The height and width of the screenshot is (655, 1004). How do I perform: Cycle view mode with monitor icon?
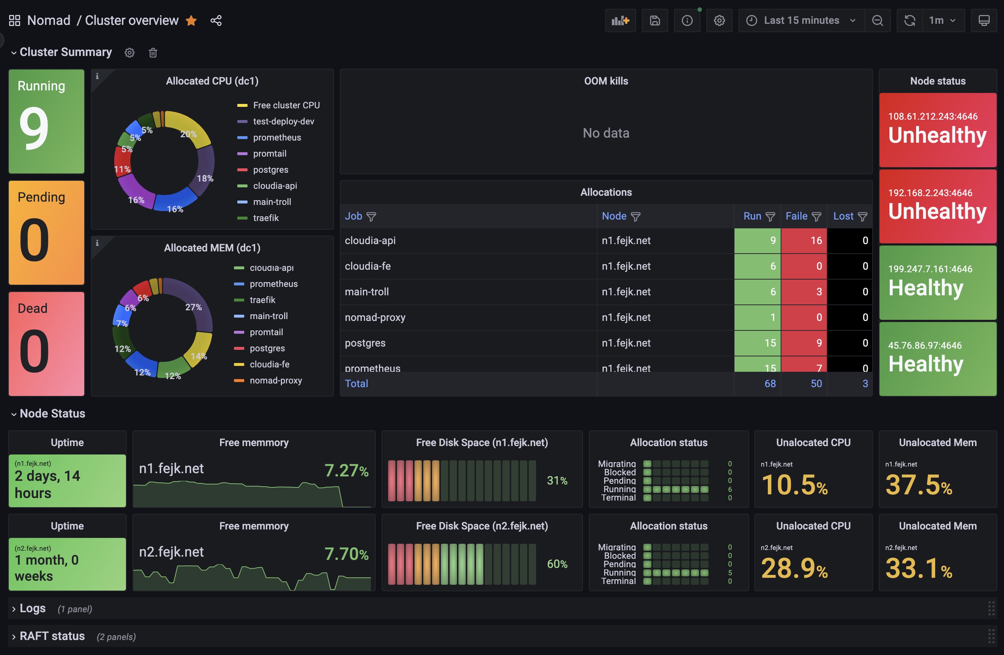(x=984, y=20)
